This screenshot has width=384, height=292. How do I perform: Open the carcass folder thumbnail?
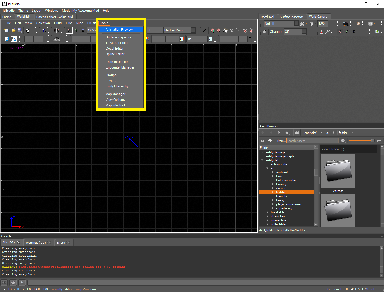click(x=338, y=171)
